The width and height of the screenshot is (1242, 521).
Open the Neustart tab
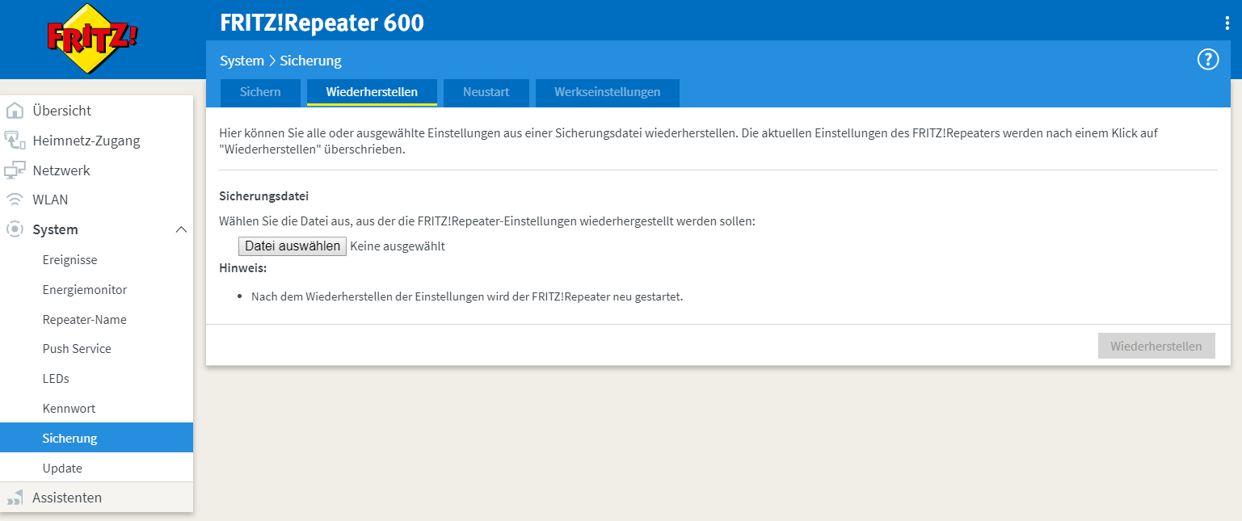(x=486, y=92)
